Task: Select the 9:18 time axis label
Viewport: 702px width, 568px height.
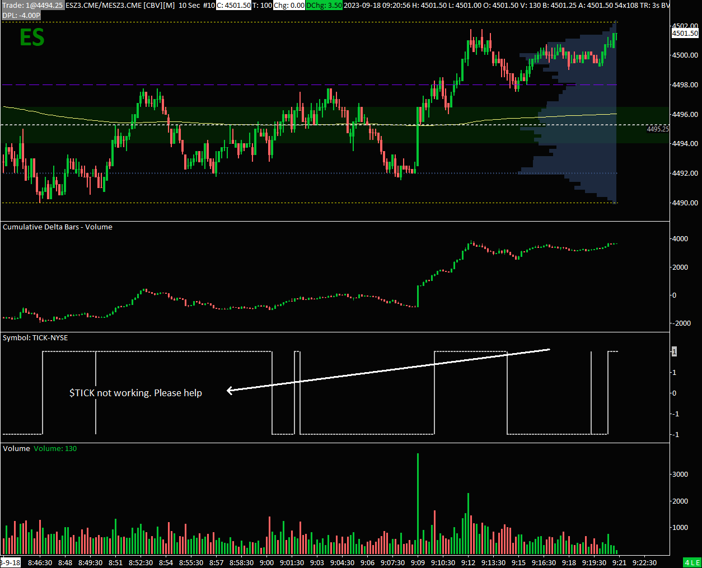Action: (x=569, y=563)
